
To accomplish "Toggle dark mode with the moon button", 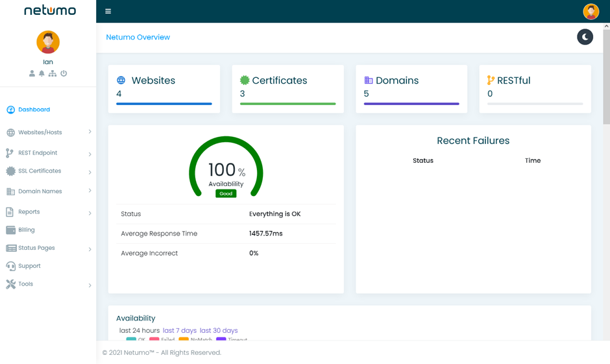I will (585, 37).
